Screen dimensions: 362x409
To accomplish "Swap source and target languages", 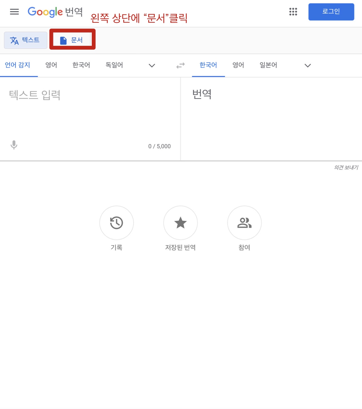I will (x=180, y=66).
